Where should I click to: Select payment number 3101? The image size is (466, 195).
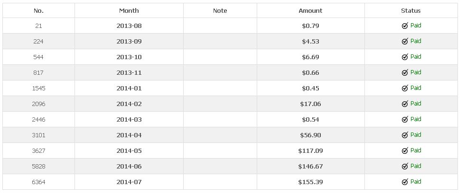[38, 135]
